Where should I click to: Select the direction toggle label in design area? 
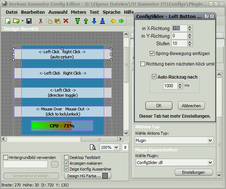coord(63,93)
